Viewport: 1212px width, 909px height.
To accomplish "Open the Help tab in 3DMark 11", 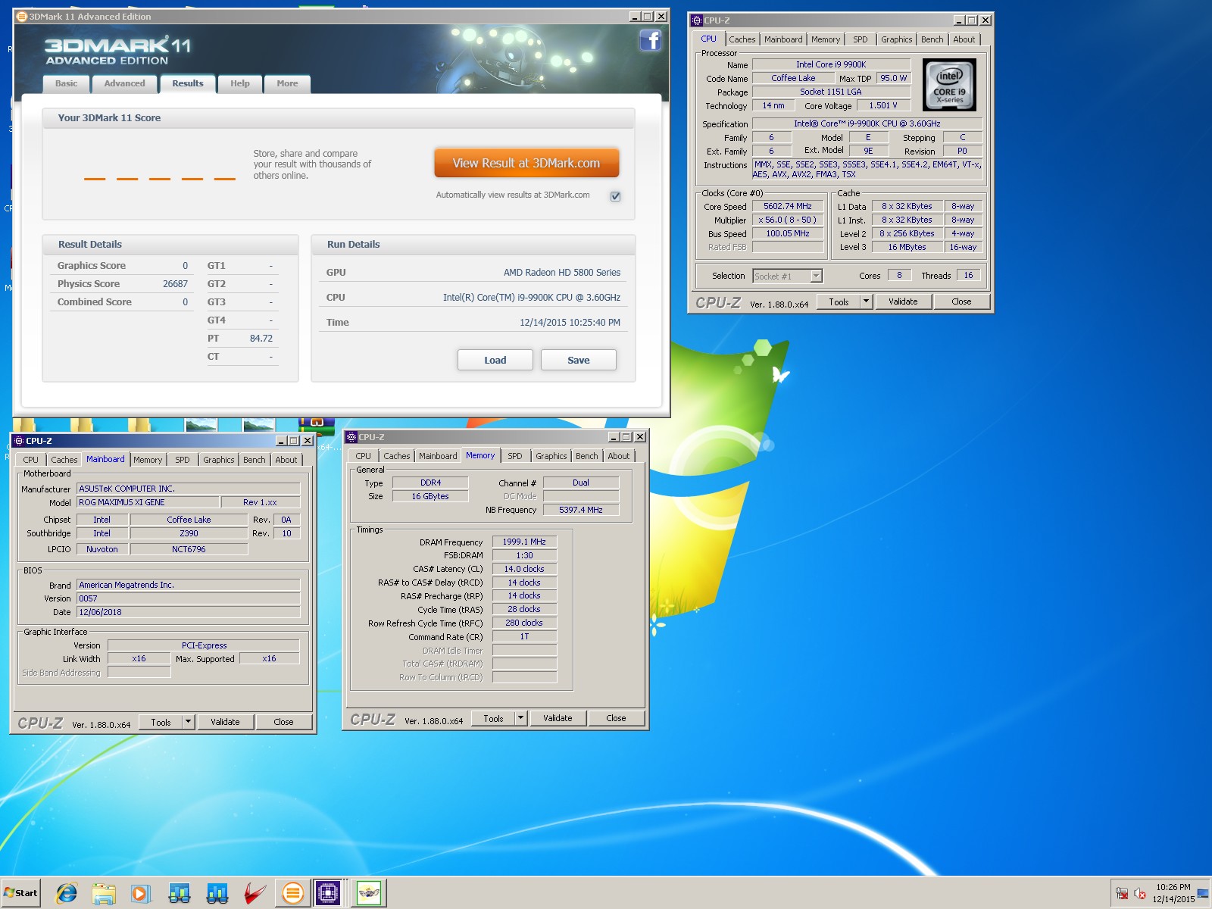I will click(x=239, y=84).
